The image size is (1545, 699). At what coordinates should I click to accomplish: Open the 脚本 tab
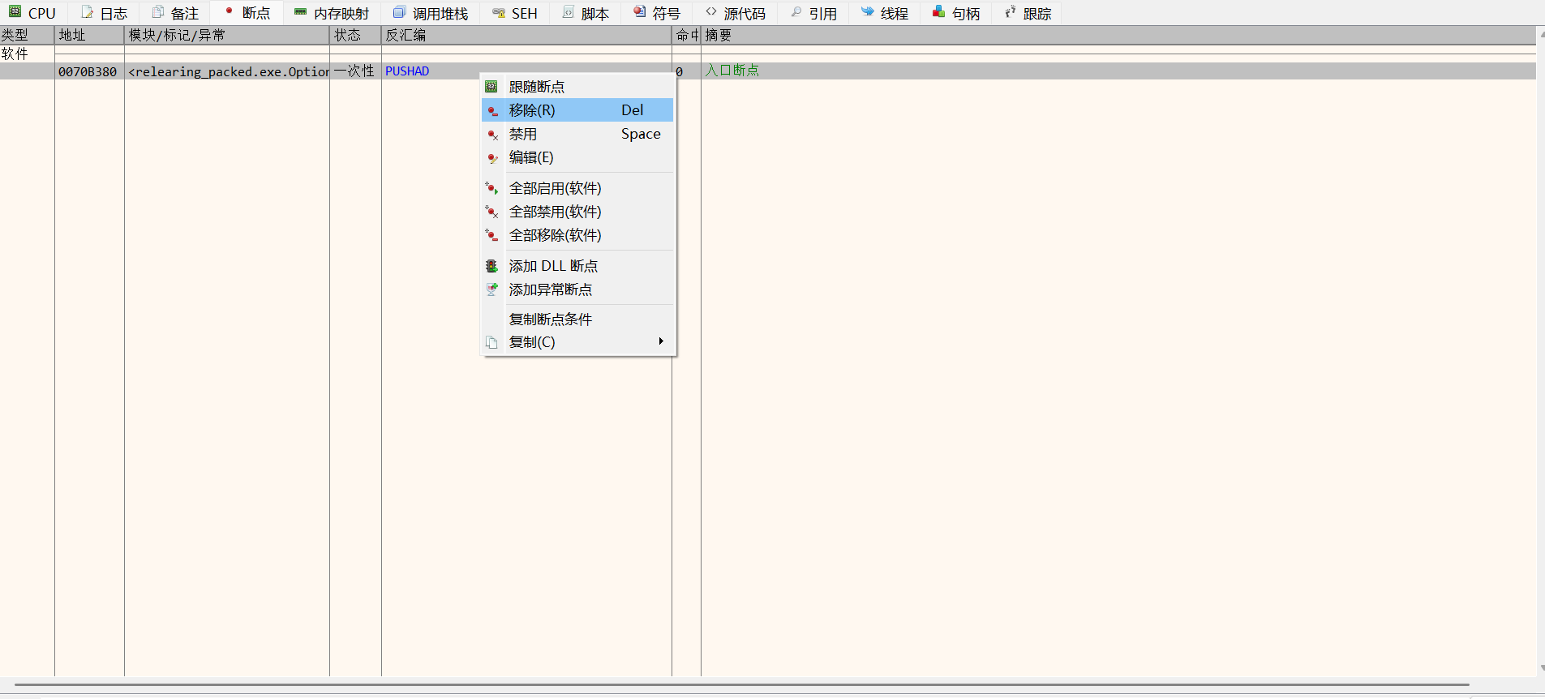585,13
